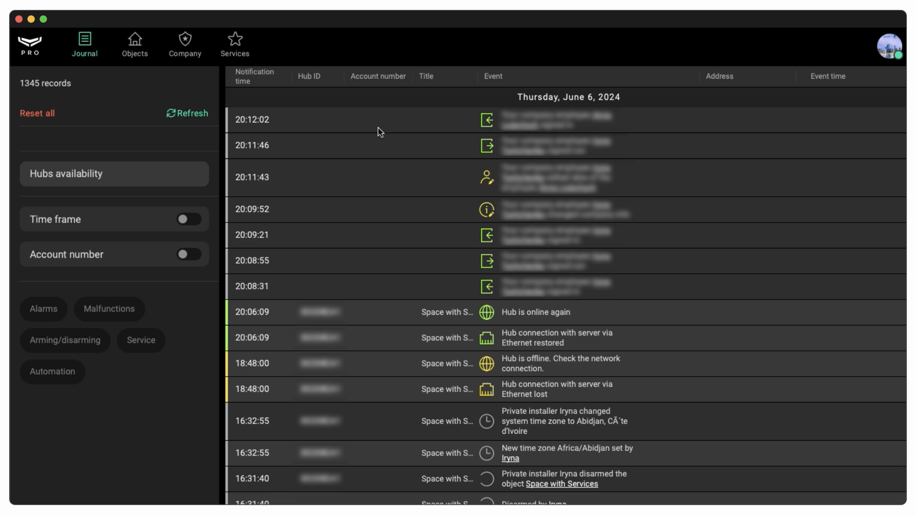Click the Ajax PRO logo
The width and height of the screenshot is (916, 515).
30,45
